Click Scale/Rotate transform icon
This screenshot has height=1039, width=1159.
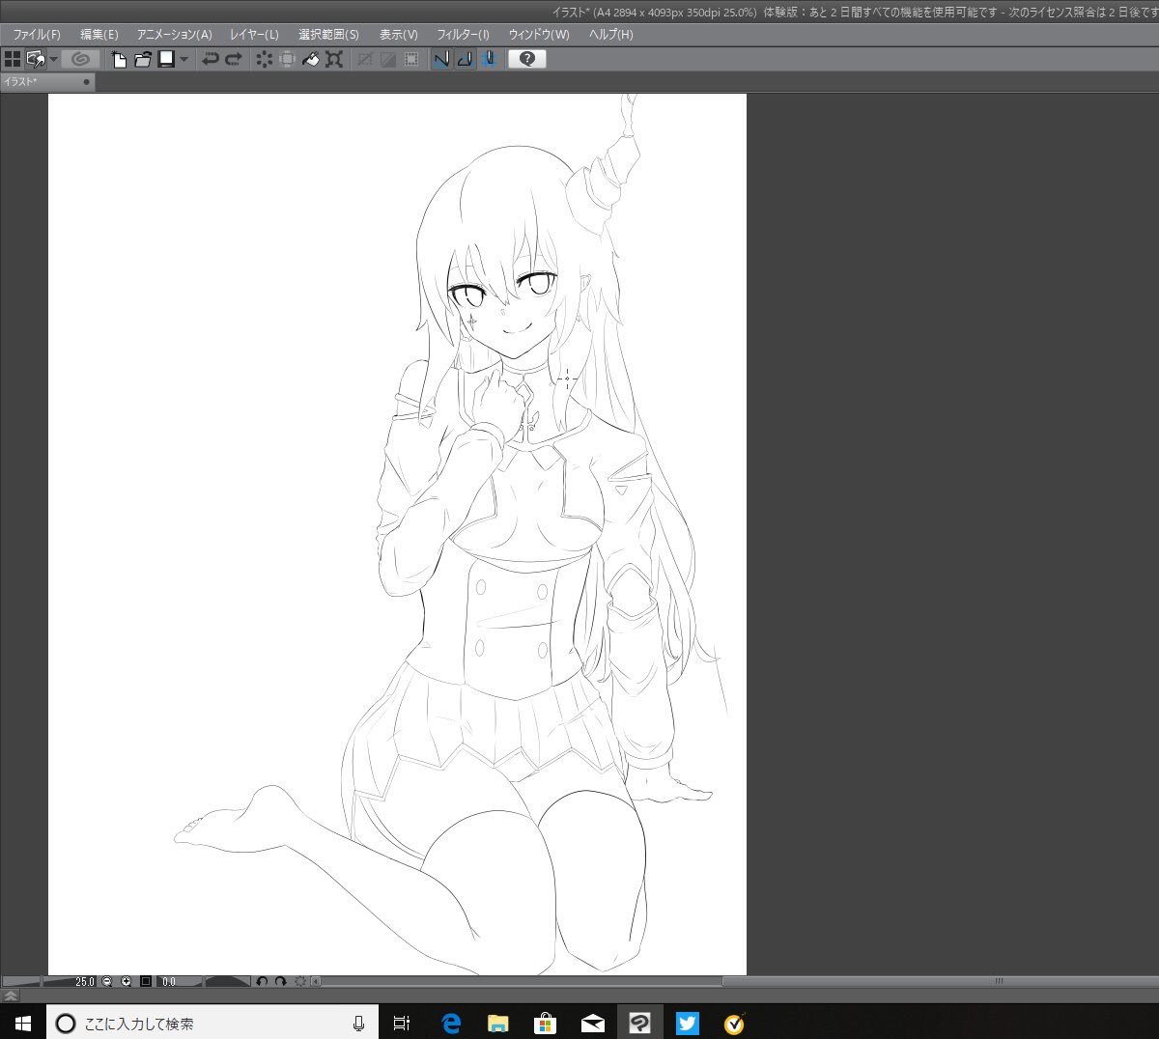(334, 59)
